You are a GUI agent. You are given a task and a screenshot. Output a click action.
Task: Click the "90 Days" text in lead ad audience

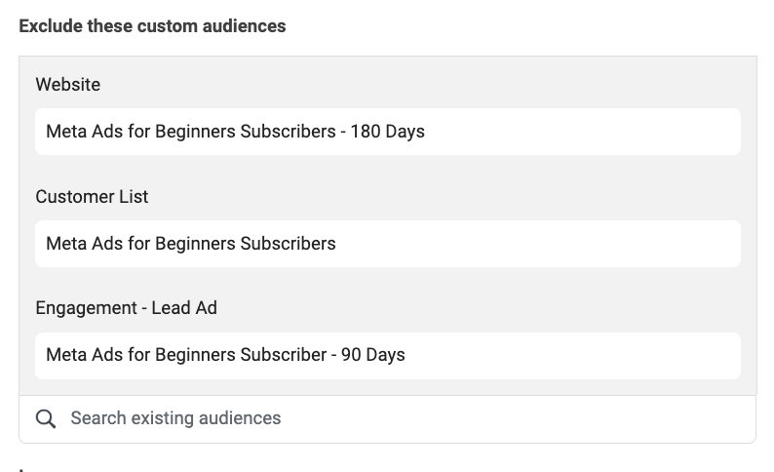[x=373, y=355]
